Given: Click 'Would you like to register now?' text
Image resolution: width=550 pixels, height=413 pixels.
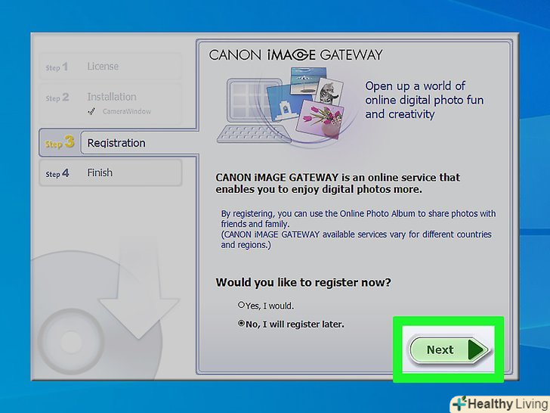Looking at the screenshot, I should point(303,282).
